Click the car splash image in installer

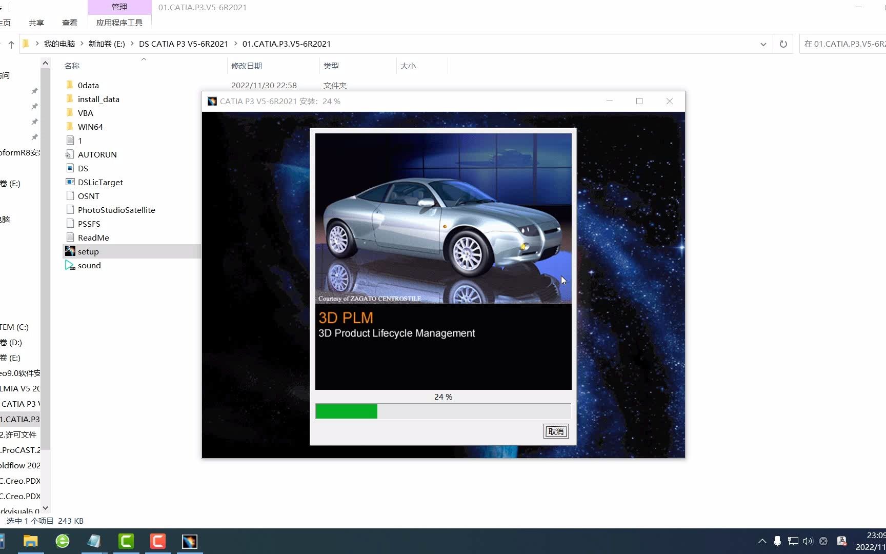(x=443, y=218)
